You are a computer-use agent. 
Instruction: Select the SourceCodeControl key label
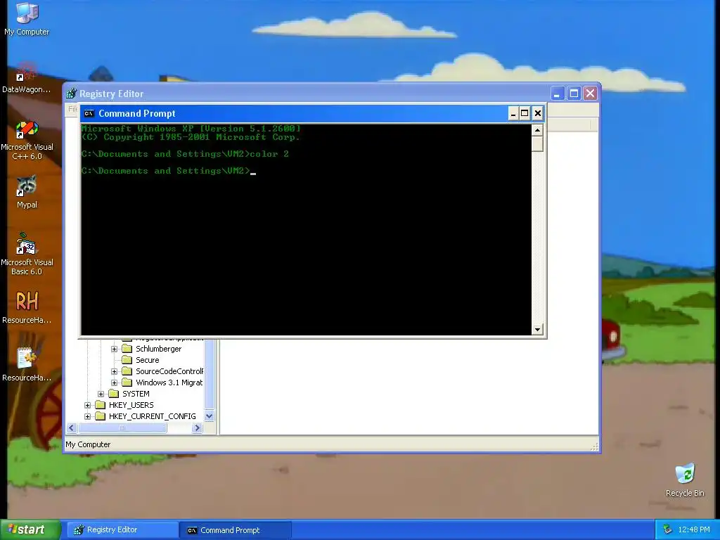click(x=169, y=371)
